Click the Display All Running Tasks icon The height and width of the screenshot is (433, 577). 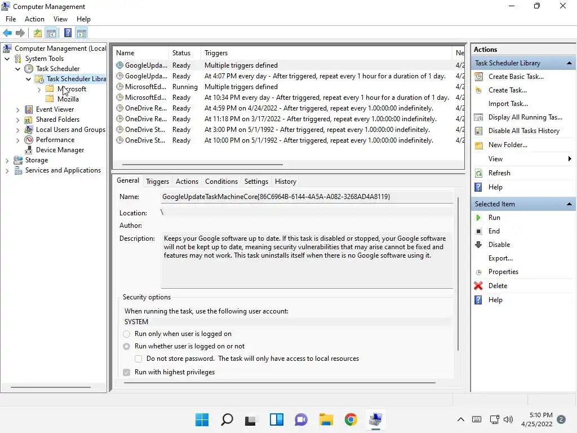478,117
